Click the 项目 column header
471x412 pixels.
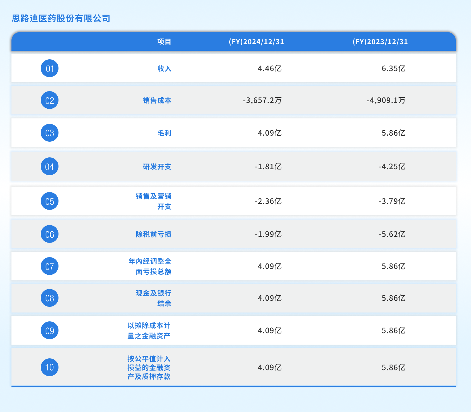click(164, 42)
